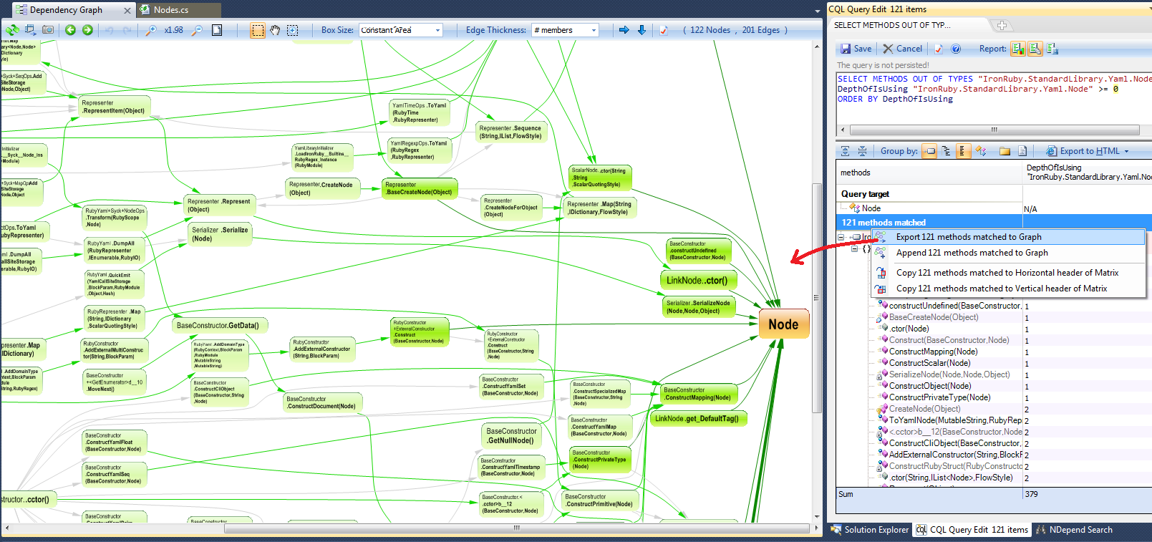
Task: Toggle group by flat list icon
Action: (x=963, y=151)
